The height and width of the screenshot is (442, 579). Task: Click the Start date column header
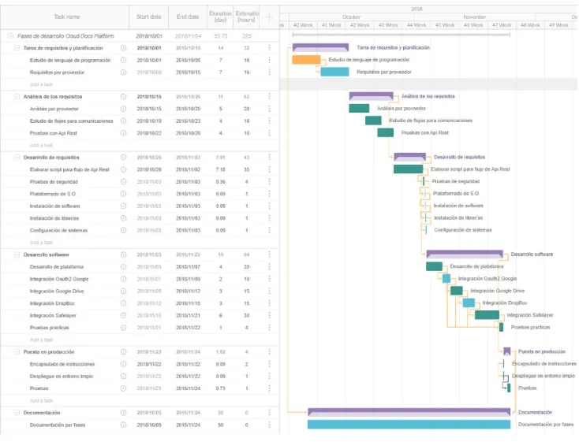pyautogui.click(x=149, y=17)
